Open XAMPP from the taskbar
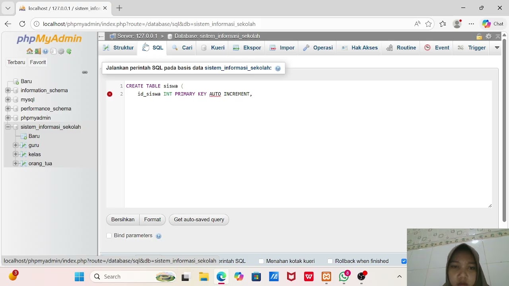 [326, 276]
